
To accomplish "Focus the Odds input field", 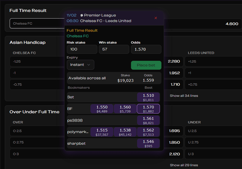I will click(x=146, y=49).
